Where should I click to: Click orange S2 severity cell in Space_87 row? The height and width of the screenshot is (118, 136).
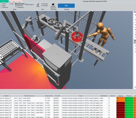coord(120,98)
